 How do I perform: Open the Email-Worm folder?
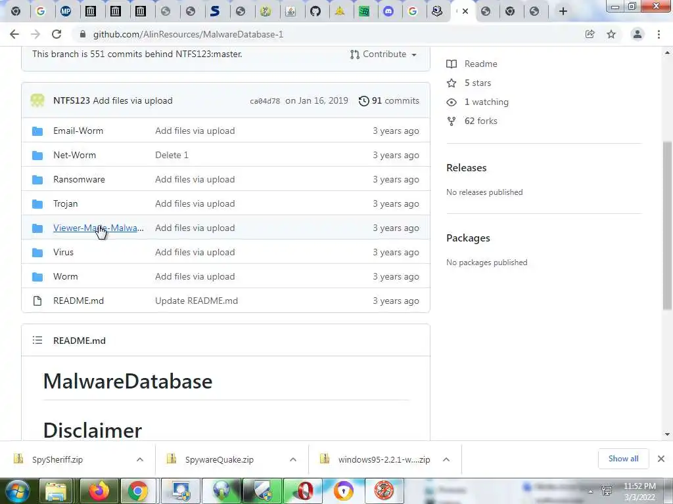(78, 131)
